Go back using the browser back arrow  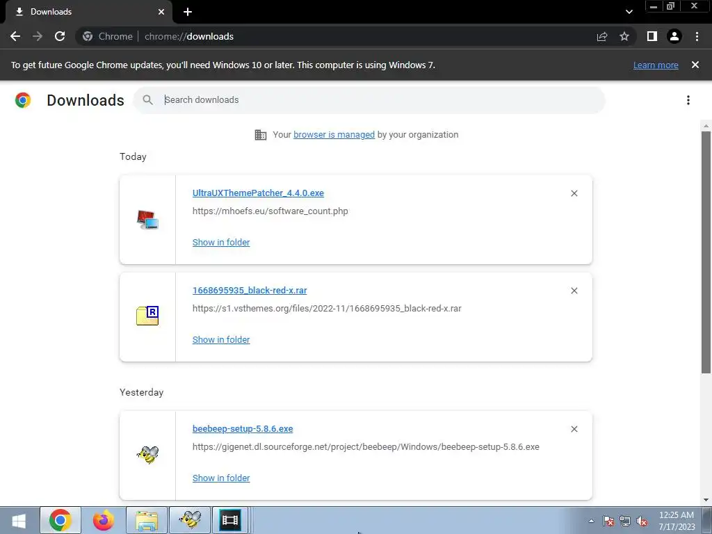(15, 36)
